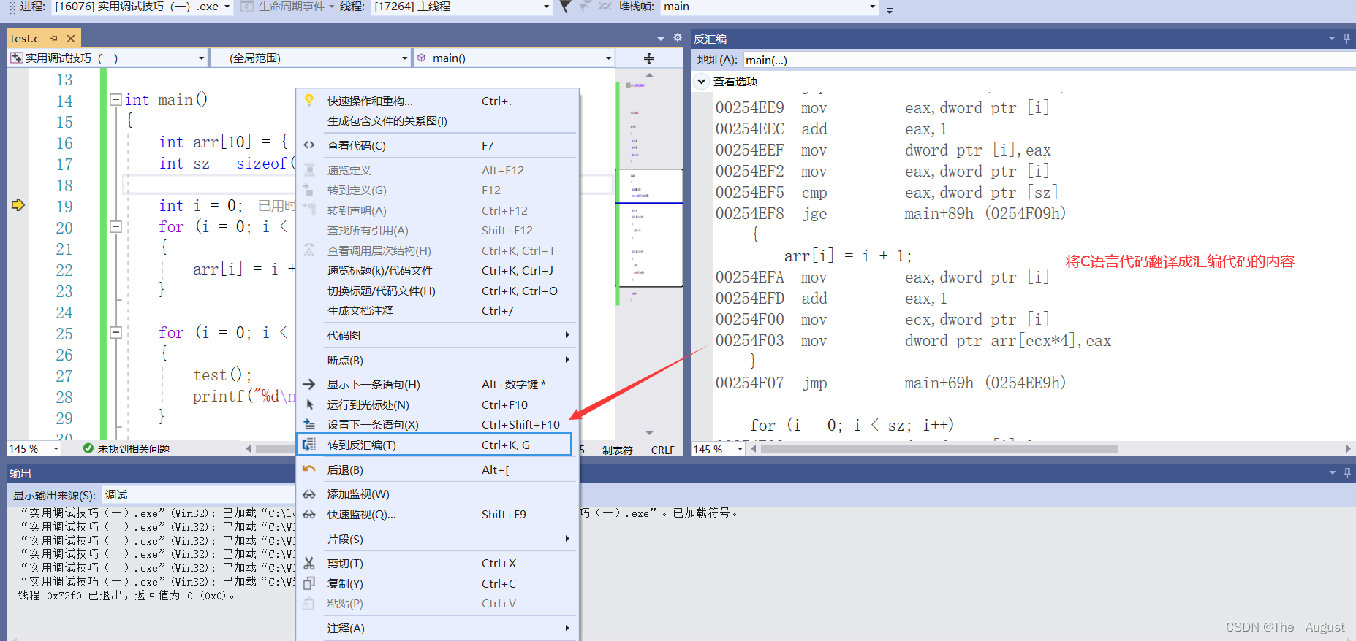Open the 进程 process dropdown
This screenshot has height=641, width=1356.
click(227, 7)
